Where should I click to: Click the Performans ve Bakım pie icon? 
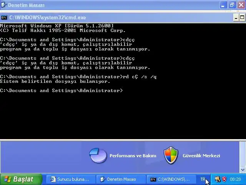pyautogui.click(x=98, y=155)
